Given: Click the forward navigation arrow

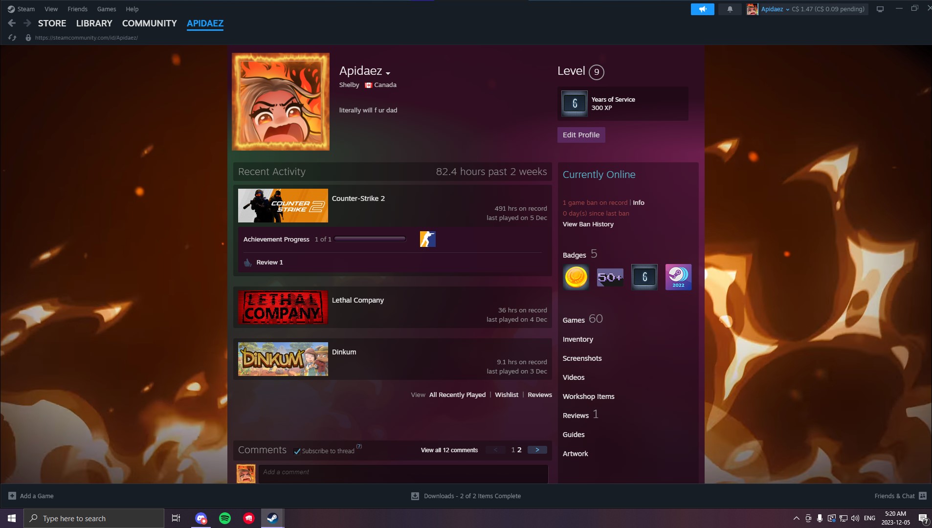Looking at the screenshot, I should (27, 23).
